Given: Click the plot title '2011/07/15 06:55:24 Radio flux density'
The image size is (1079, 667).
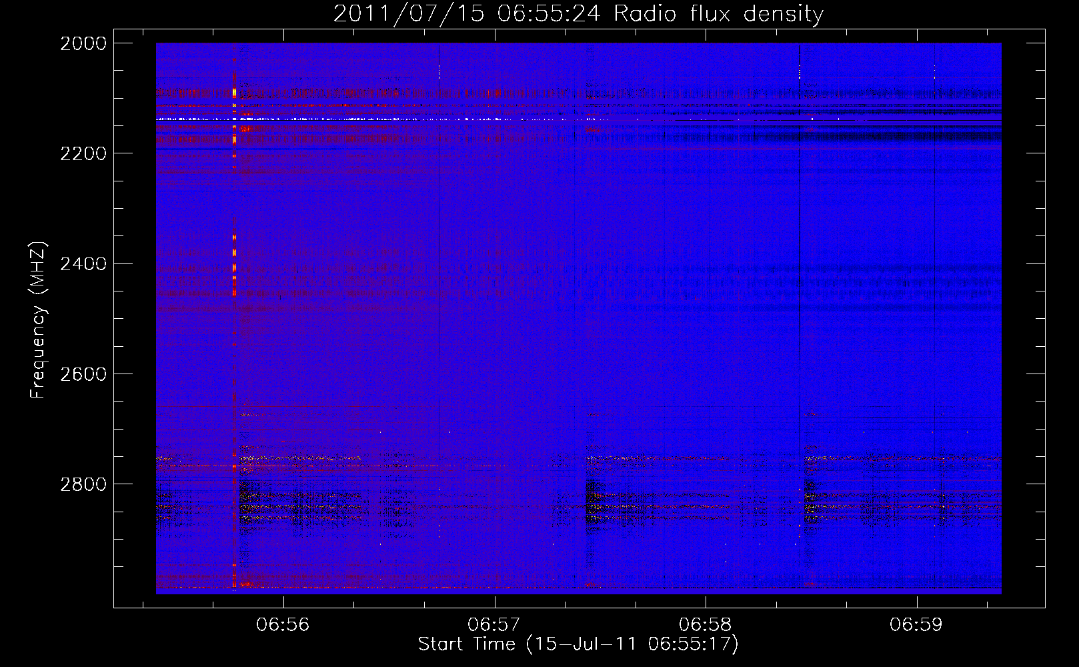Looking at the screenshot, I should tap(578, 13).
